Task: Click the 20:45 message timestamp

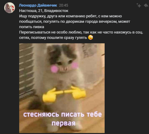Action: tap(64, 5)
